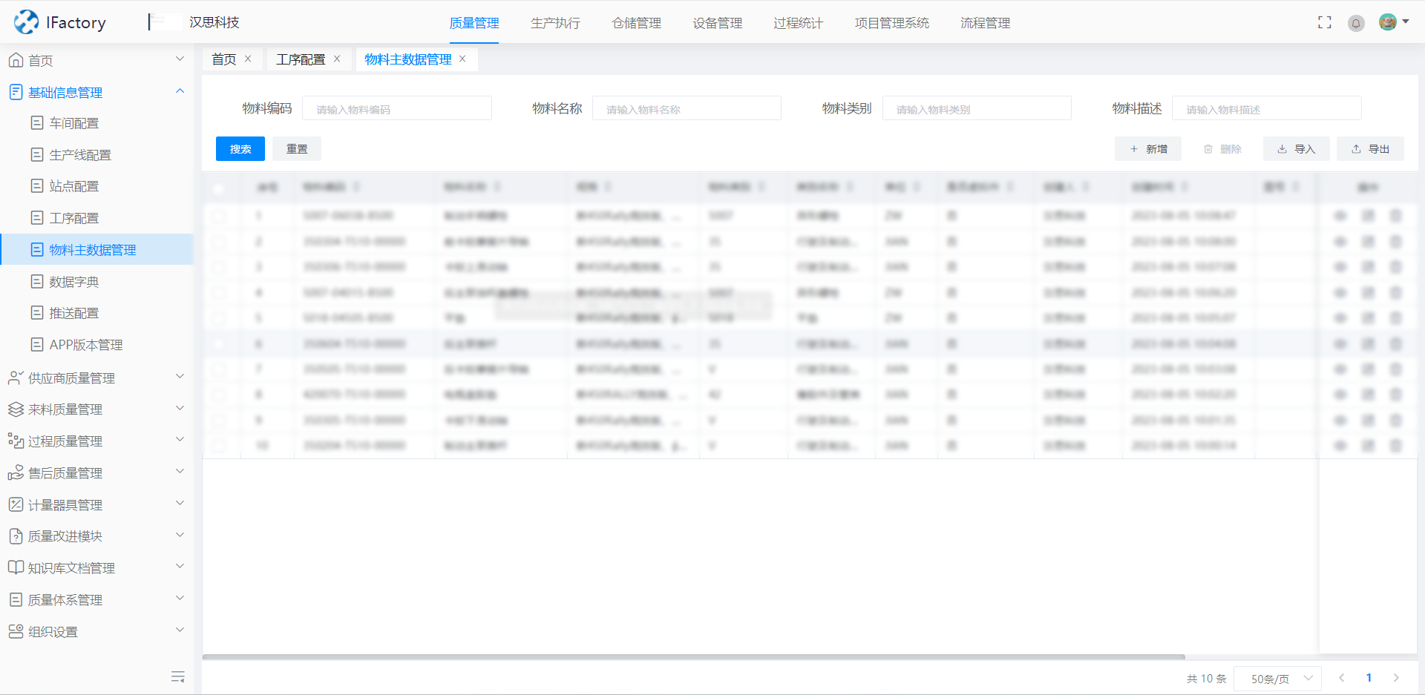This screenshot has width=1425, height=695.
Task: Click the user avatar in top right
Action: [x=1388, y=22]
